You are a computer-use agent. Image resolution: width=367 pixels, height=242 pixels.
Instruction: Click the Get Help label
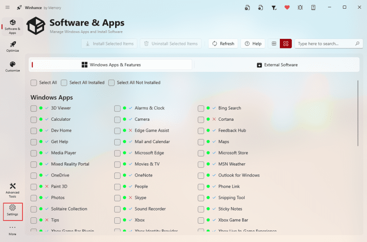tap(60, 142)
